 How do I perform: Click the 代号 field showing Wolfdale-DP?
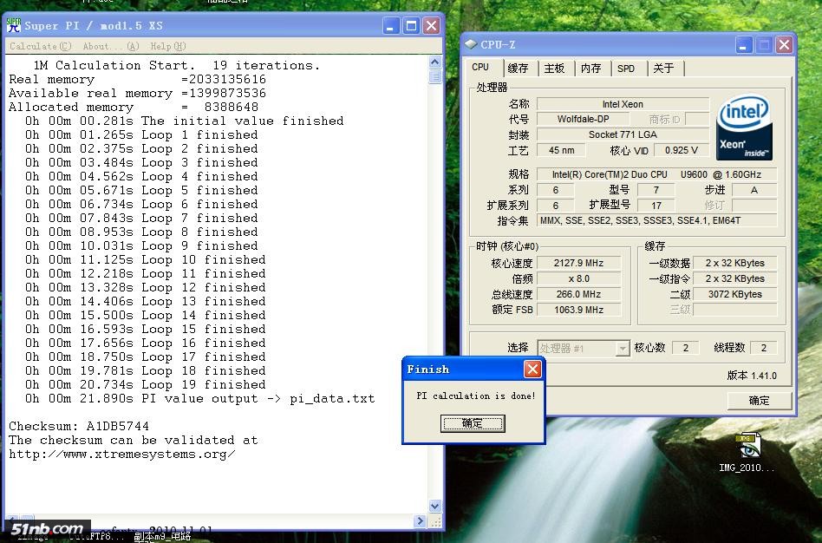tap(583, 119)
